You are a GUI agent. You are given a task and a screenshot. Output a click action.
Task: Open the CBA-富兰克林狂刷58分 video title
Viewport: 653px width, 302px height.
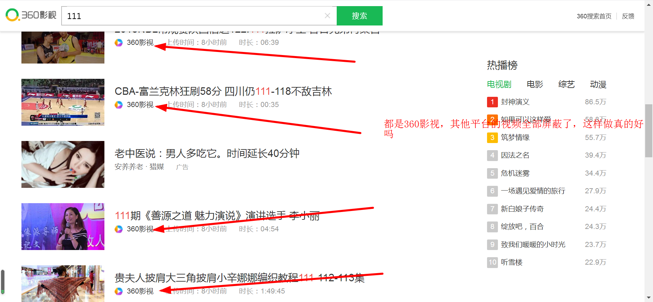[223, 91]
